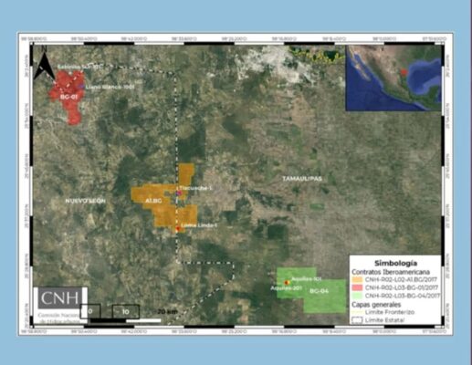
Task: Select the Tlacuache-1 well marker
Action: [179, 193]
